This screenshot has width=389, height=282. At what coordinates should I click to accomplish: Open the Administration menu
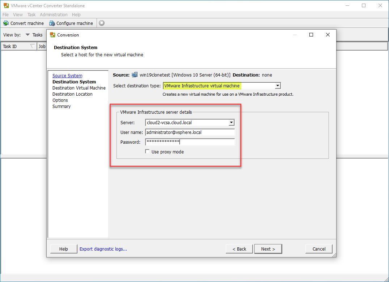click(x=54, y=14)
